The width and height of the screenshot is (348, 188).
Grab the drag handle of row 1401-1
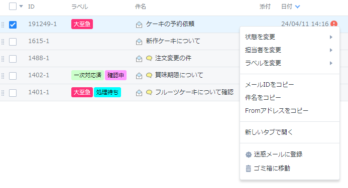coord(3,93)
